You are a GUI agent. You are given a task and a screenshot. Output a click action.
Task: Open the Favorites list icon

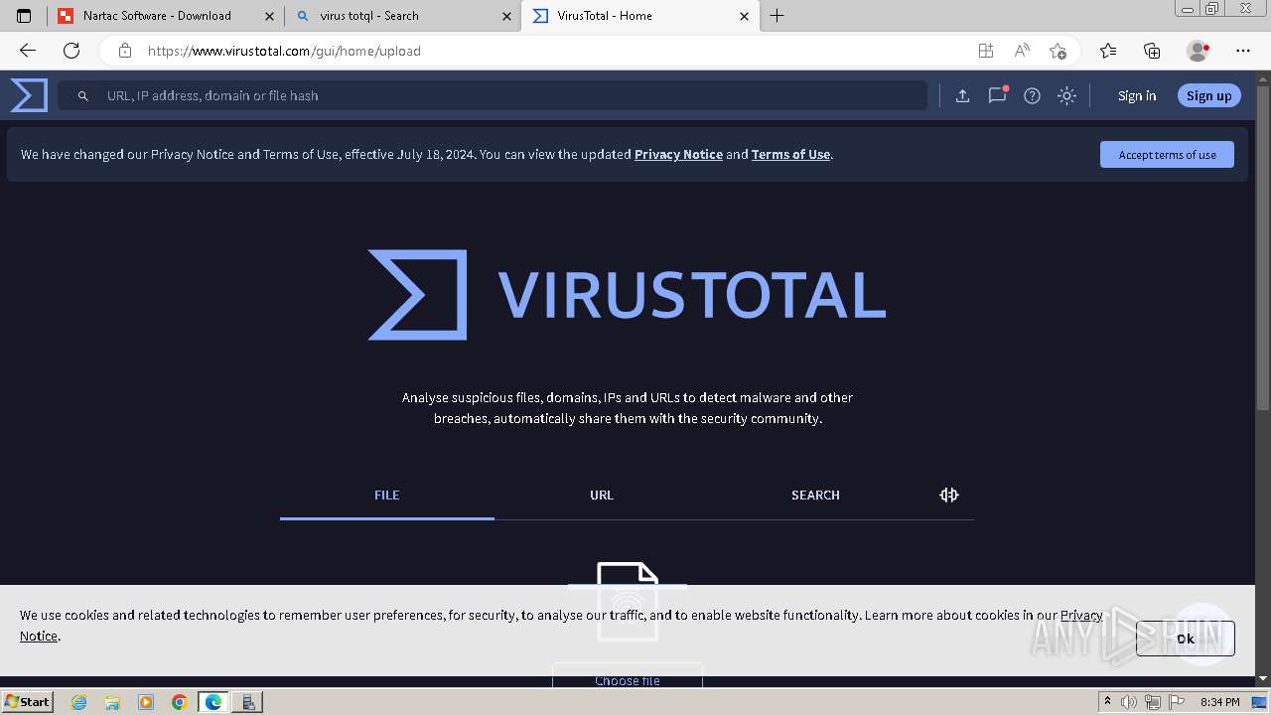[x=1108, y=51]
